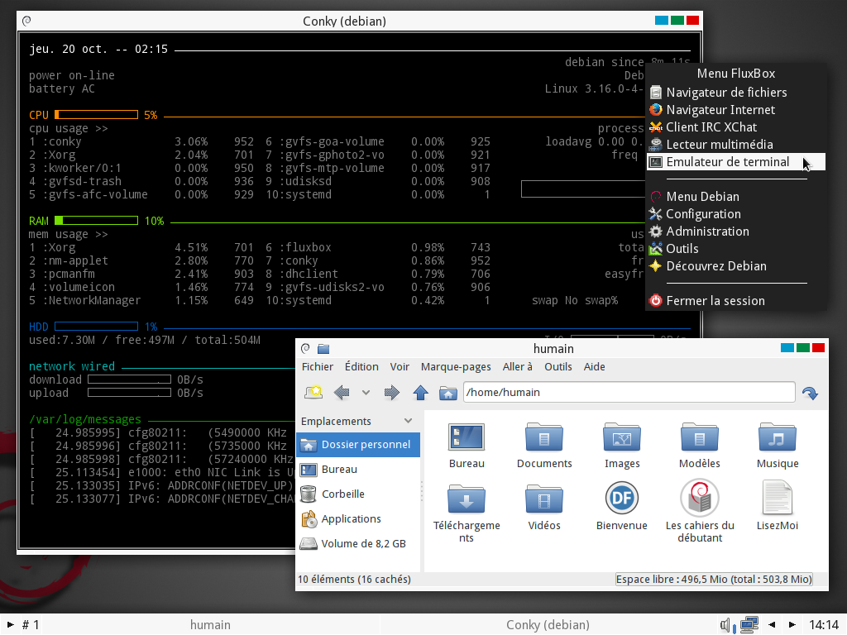Click the network computers tray icon

749,624
